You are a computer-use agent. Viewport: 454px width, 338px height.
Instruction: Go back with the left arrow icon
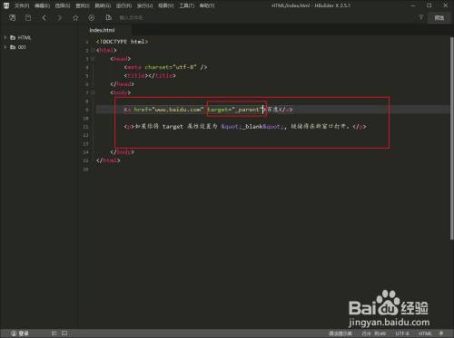click(x=44, y=18)
